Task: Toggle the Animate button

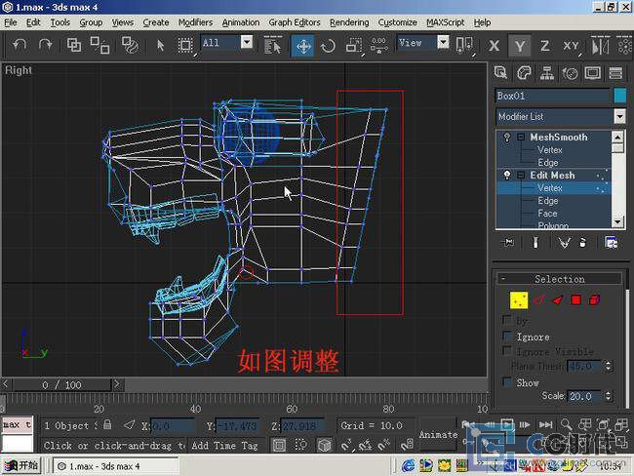Action: [x=438, y=435]
